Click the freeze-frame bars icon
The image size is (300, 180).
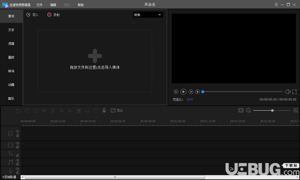87,110
